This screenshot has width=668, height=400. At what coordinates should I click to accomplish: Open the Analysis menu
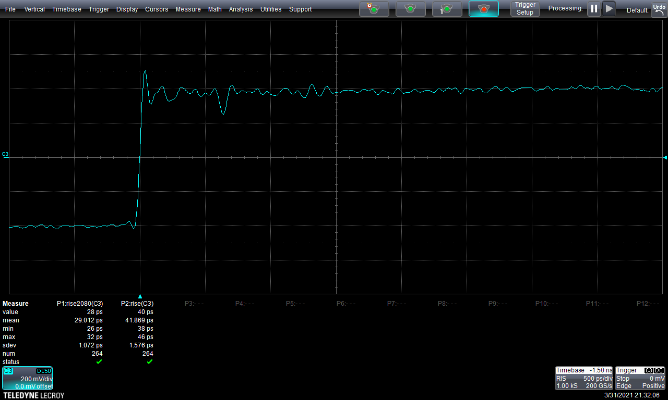click(x=241, y=9)
